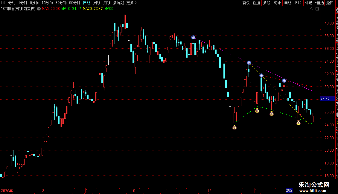Click the MA10: 24.17 indicator label
The image size is (338, 194).
71,9
